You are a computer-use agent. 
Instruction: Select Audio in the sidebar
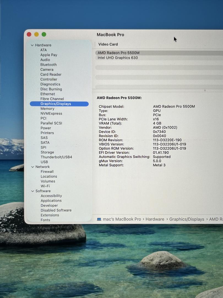pos(45,60)
